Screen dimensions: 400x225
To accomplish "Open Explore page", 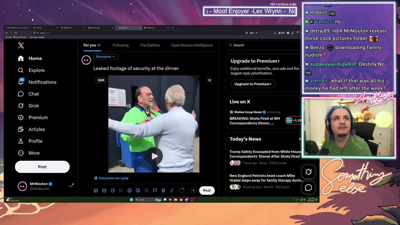I will 32,70.
